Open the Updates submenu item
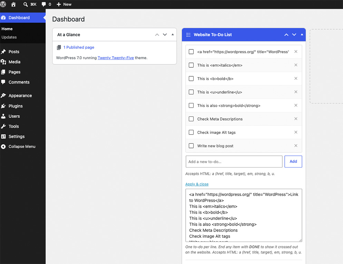The height and width of the screenshot is (264, 343). coord(9,37)
